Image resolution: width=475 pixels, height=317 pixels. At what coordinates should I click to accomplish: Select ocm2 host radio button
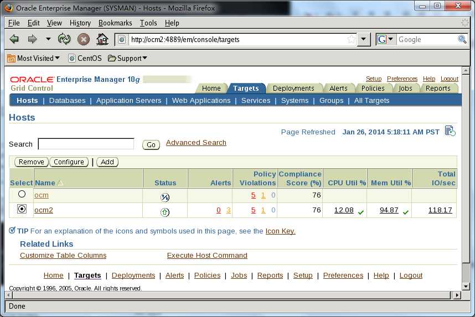pyautogui.click(x=22, y=209)
